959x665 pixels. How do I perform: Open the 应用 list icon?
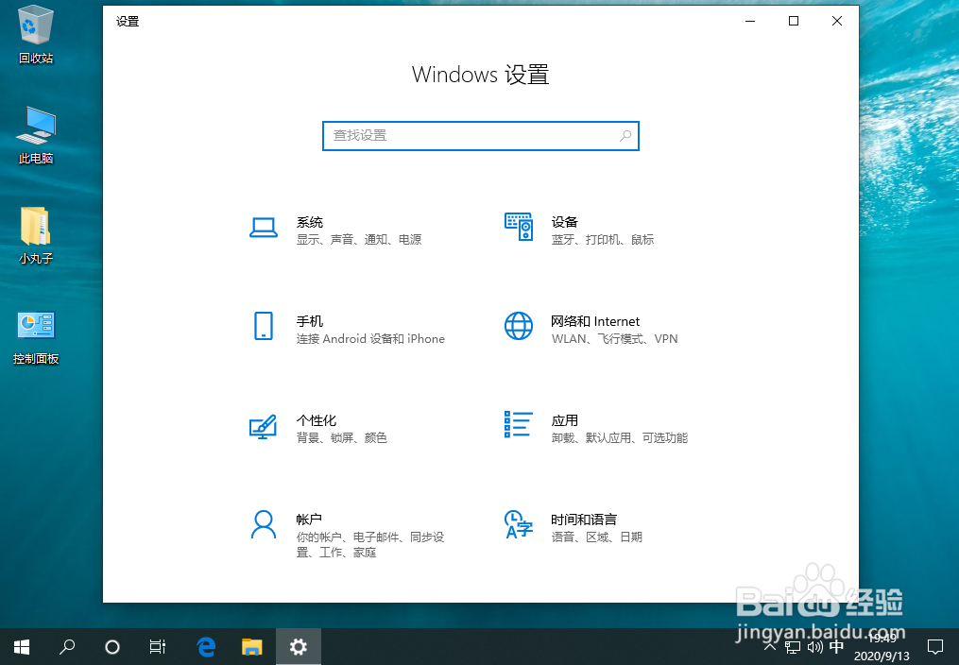click(519, 424)
